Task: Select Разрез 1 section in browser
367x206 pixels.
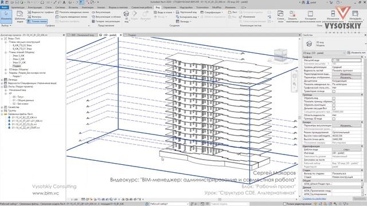Action: pyautogui.click(x=17, y=76)
